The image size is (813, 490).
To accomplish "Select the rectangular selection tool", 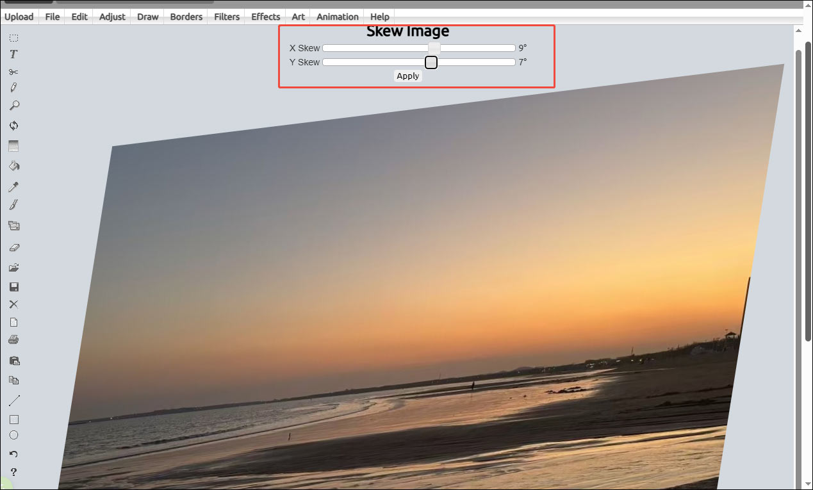I will click(x=13, y=38).
